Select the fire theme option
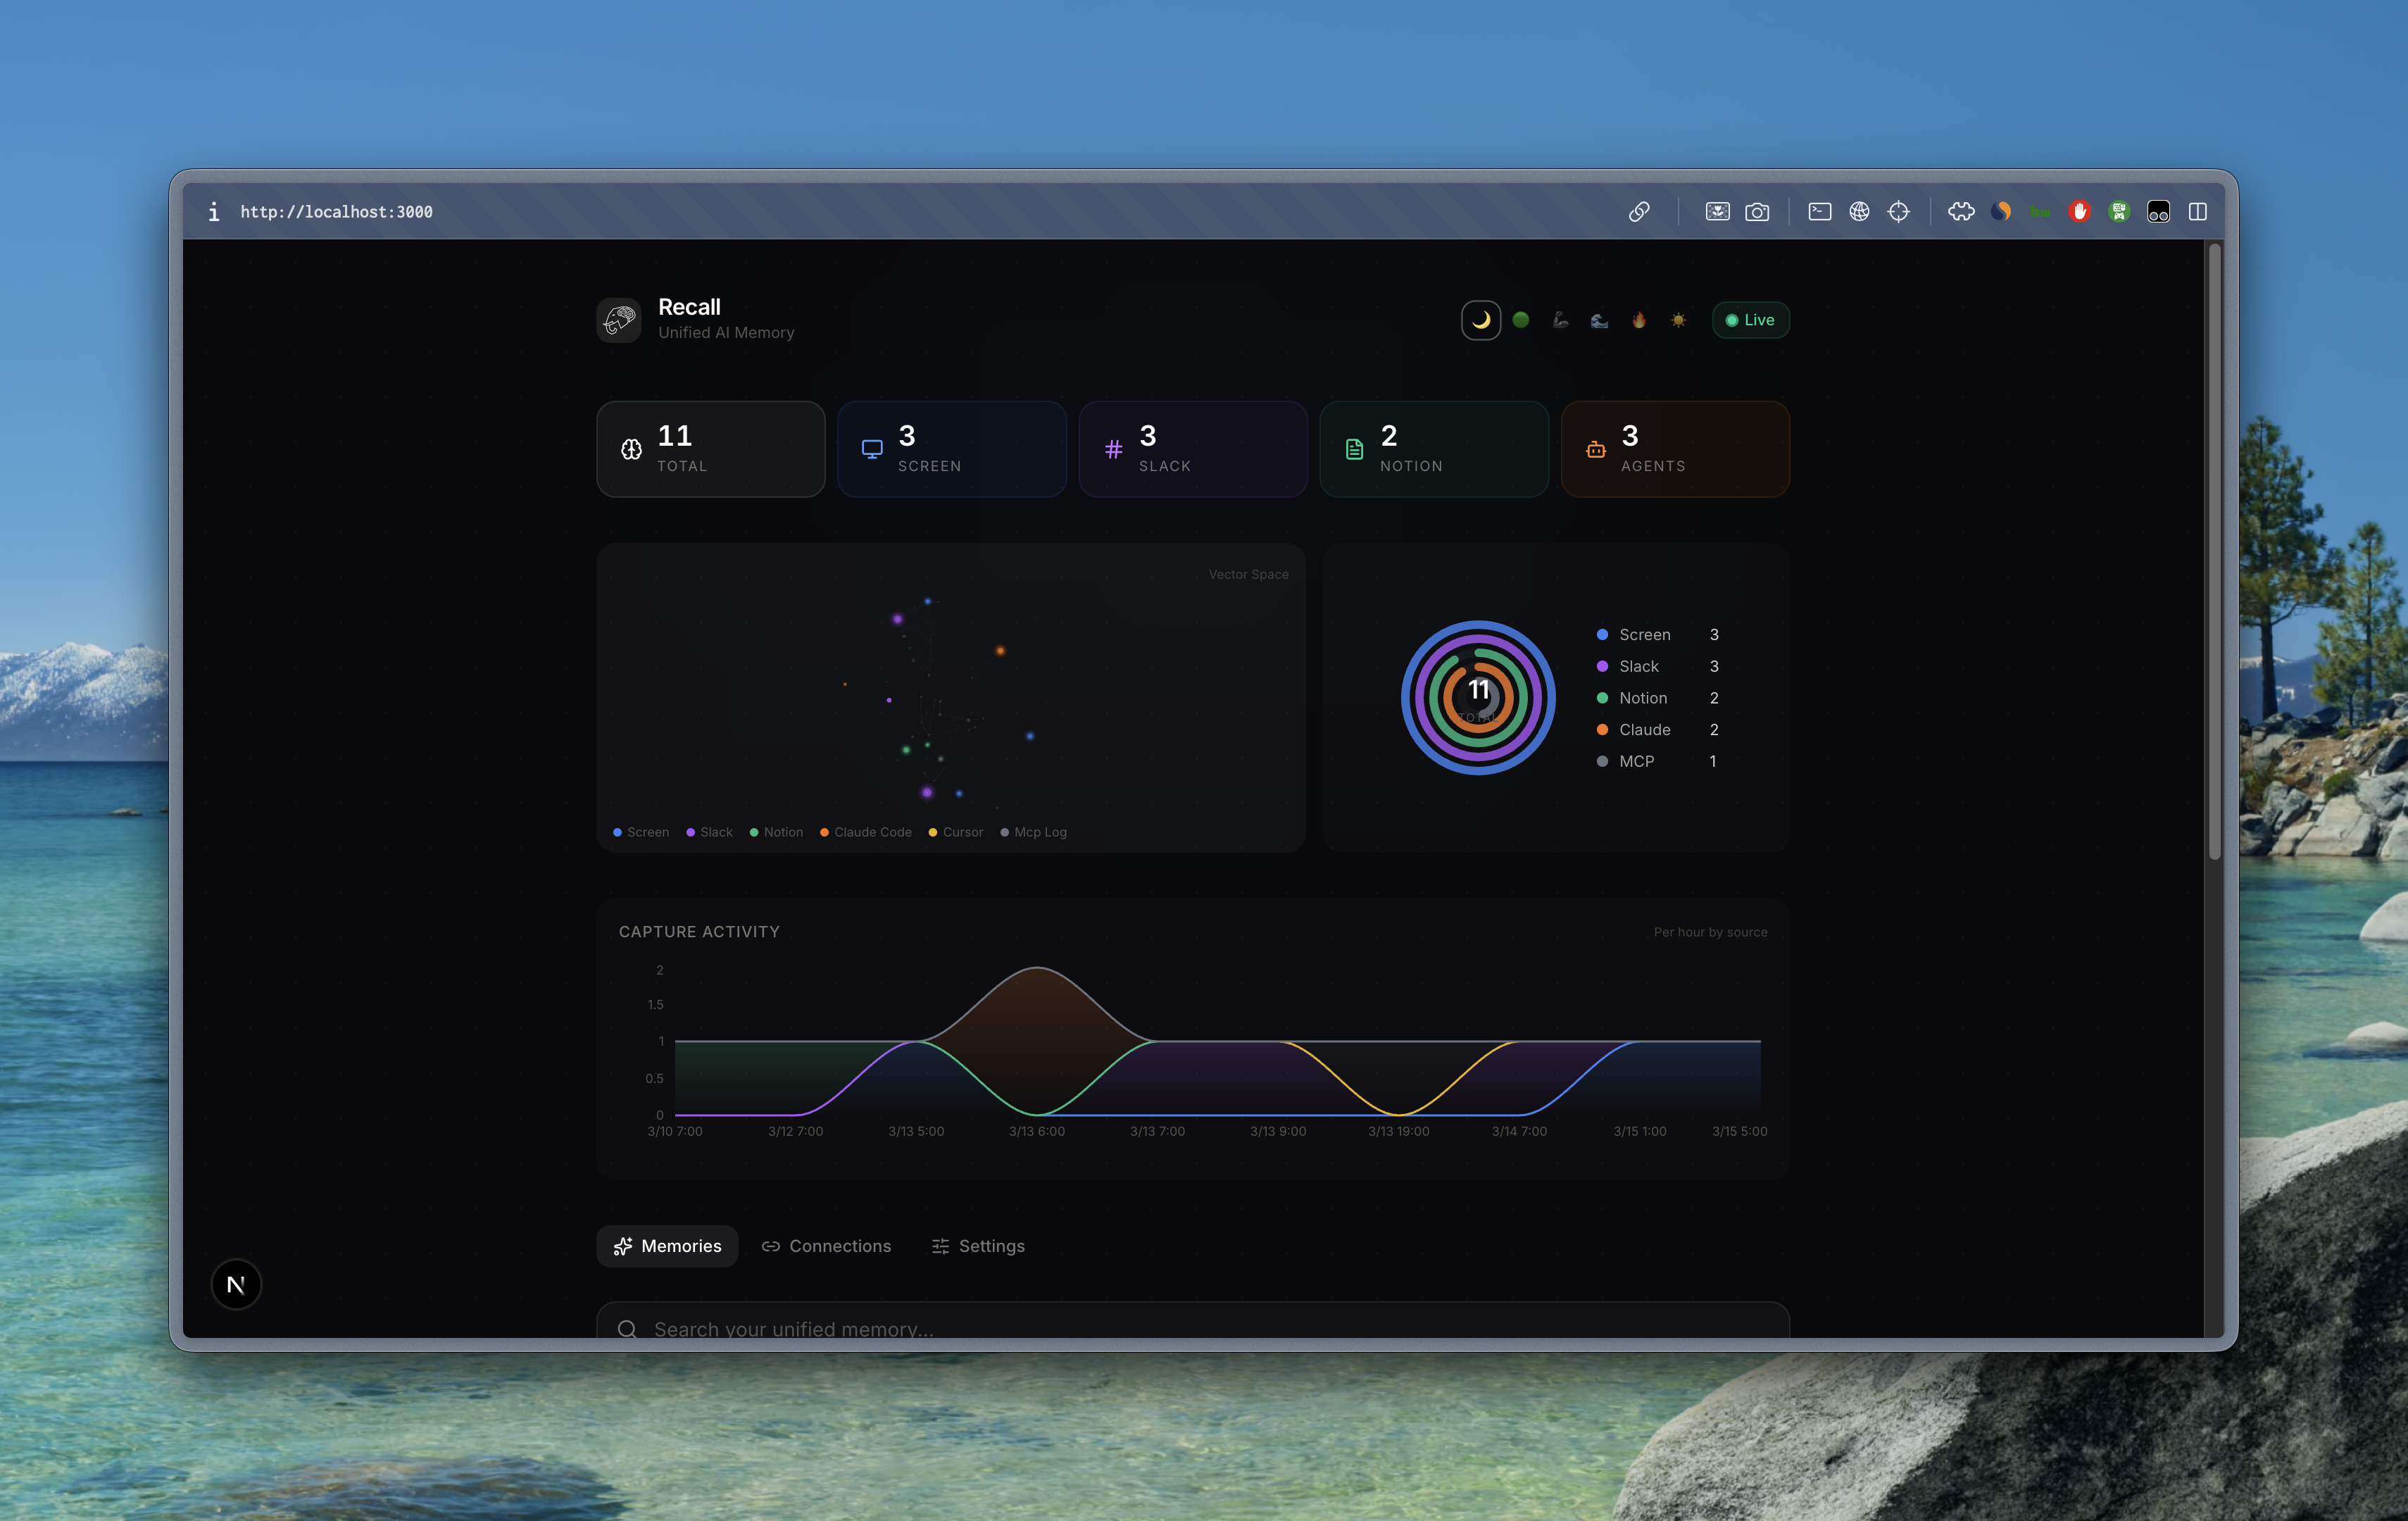This screenshot has height=1521, width=2408. (x=1638, y=320)
